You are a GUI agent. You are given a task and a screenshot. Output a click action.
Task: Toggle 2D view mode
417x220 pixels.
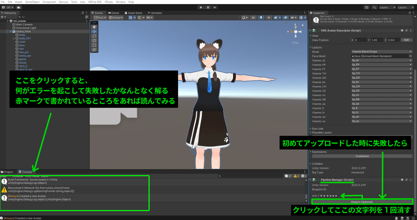[x=254, y=18]
